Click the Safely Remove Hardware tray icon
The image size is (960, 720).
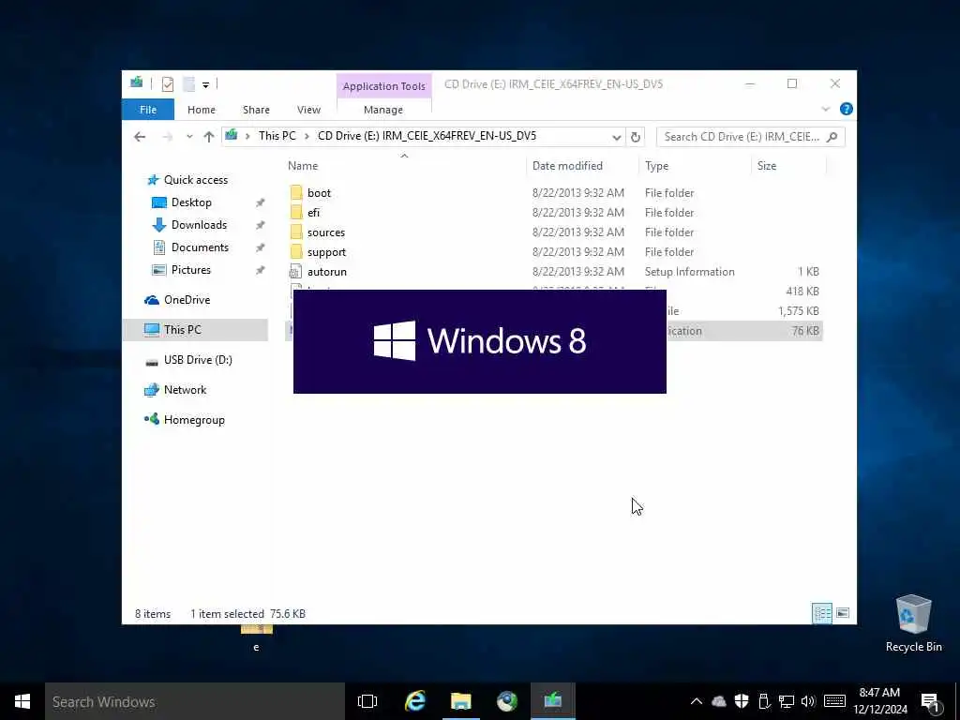[763, 701]
